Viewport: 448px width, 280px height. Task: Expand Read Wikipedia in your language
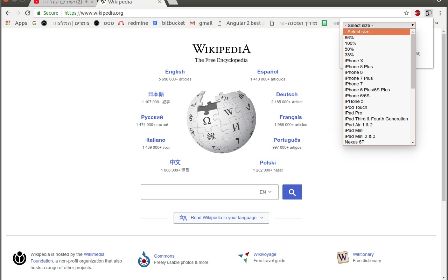pos(221,218)
